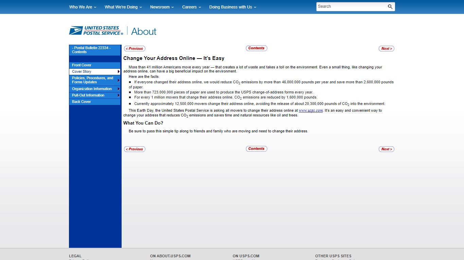Expand the Organization Information arrow
This screenshot has width=464, height=260.
119,89
